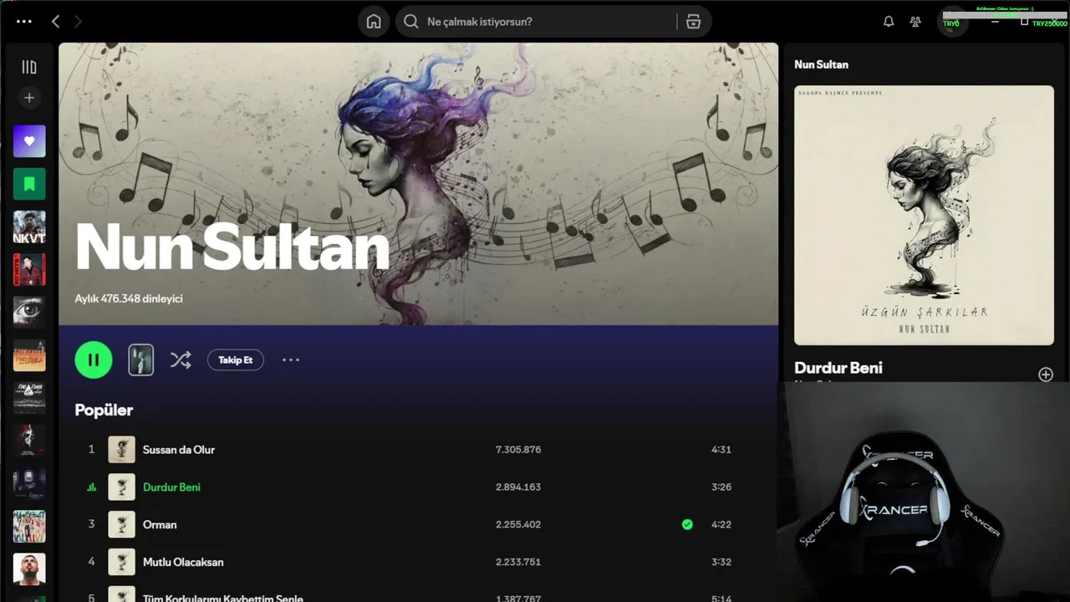The width and height of the screenshot is (1070, 602).
Task: Open the profile avatar menu
Action: pos(951,23)
